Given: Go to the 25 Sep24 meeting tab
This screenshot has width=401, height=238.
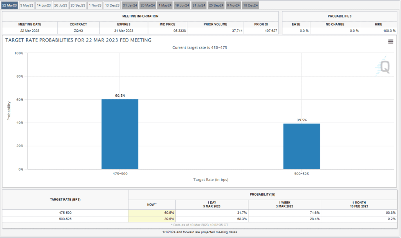Looking at the screenshot, I should pyautogui.click(x=216, y=5).
